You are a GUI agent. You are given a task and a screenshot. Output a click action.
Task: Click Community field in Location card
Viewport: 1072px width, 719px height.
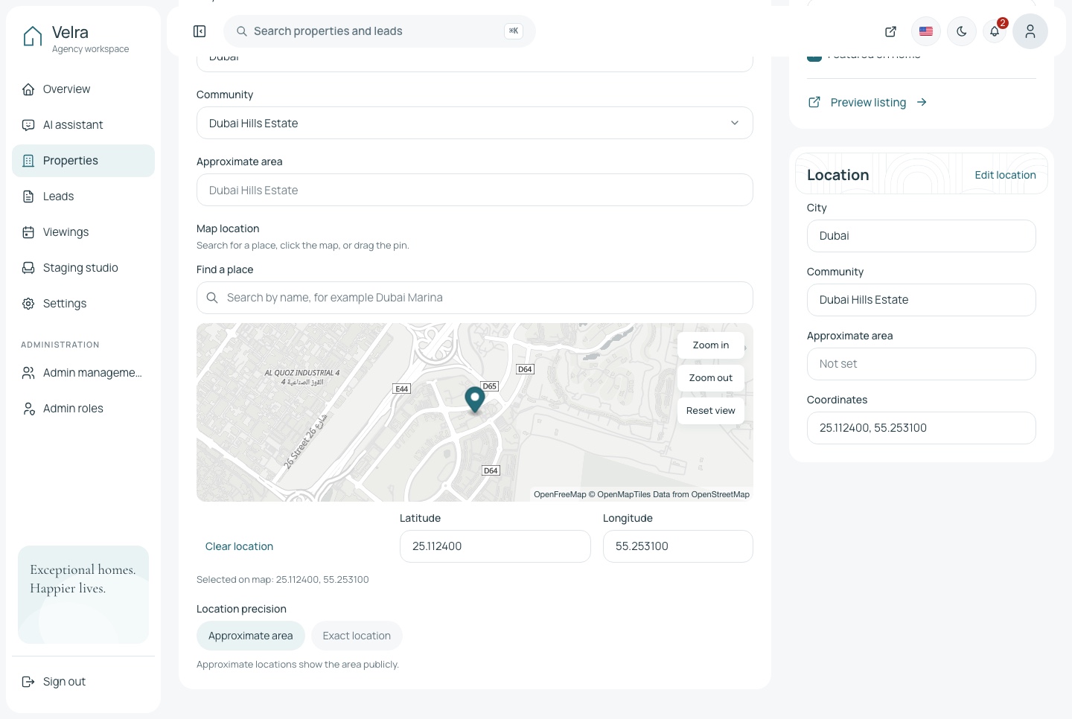click(x=922, y=300)
